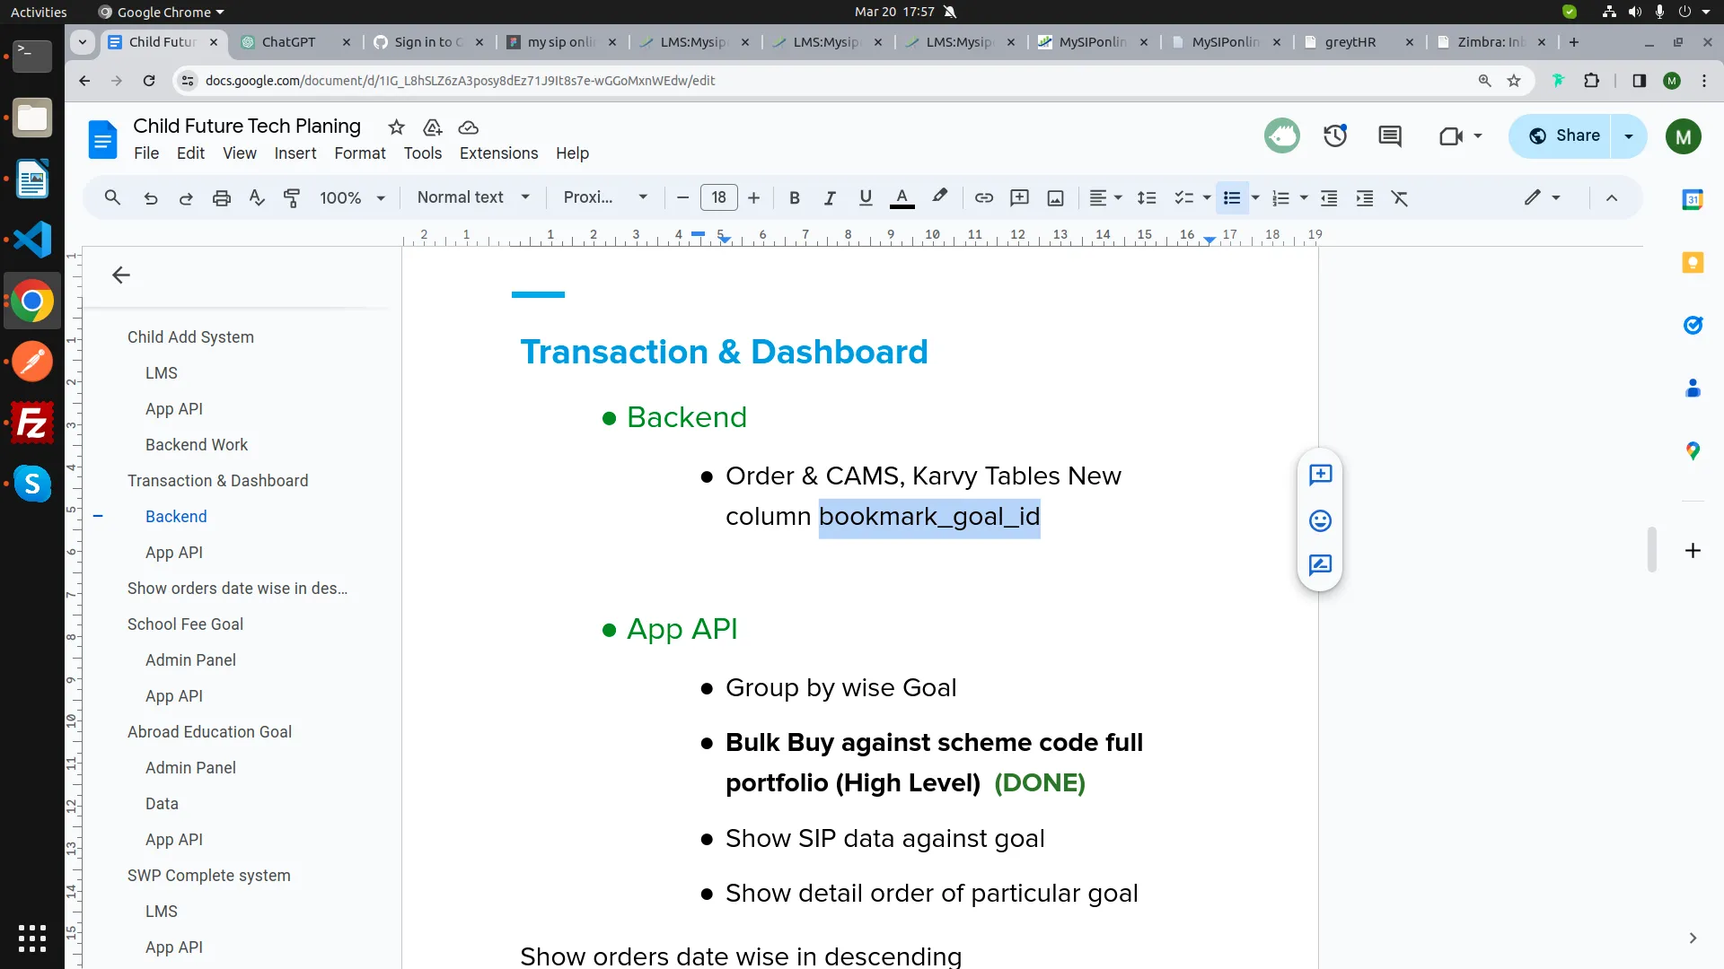This screenshot has height=969, width=1724.
Task: Expand the Share options arrow
Action: [x=1629, y=136]
